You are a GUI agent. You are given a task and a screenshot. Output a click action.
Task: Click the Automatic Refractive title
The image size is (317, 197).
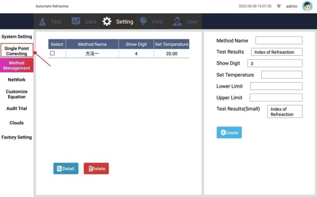pyautogui.click(x=52, y=6)
